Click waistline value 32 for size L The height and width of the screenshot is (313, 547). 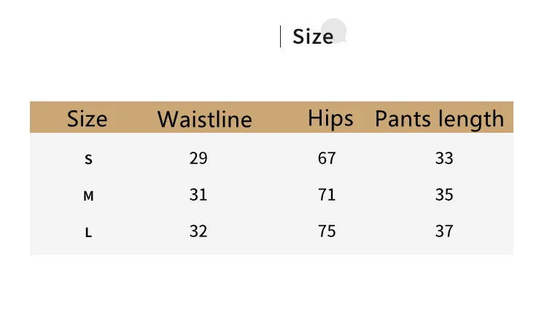pyautogui.click(x=198, y=231)
